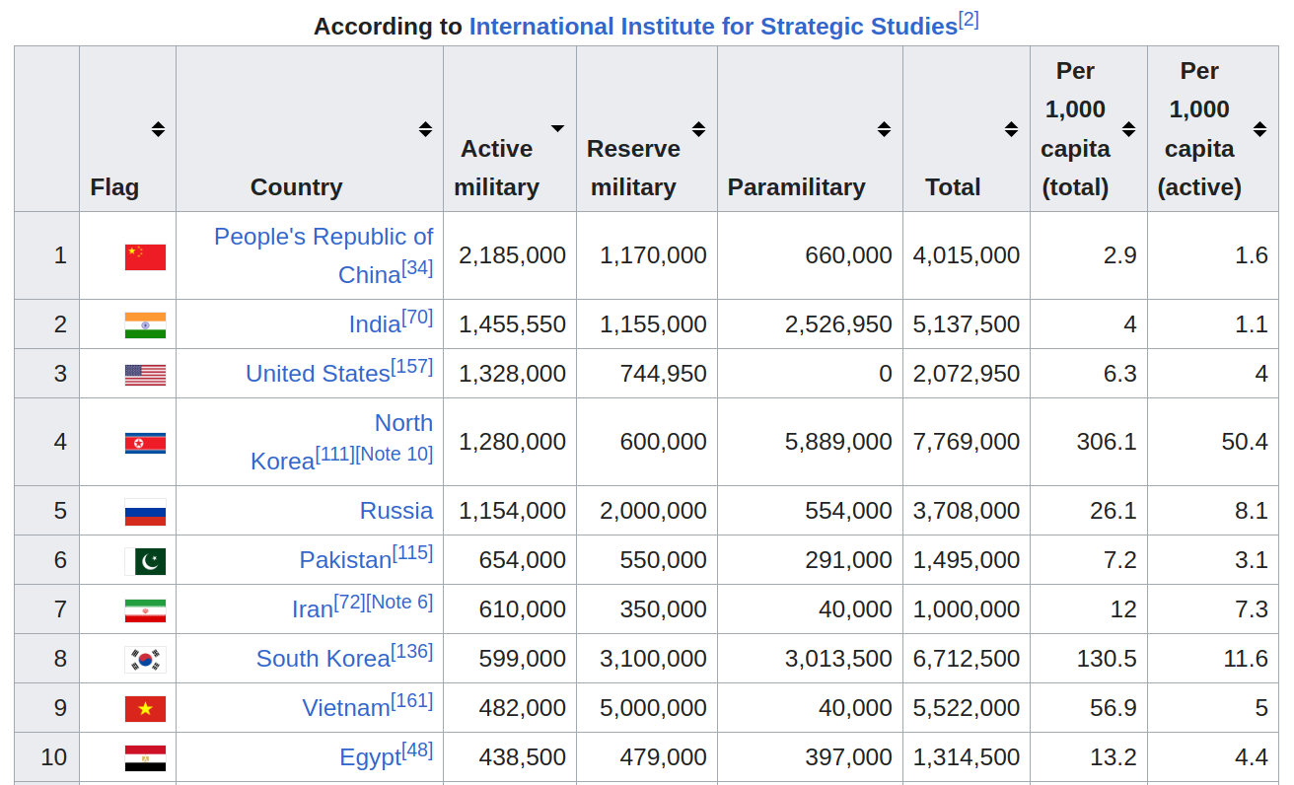Open [Note 6] next to Iran
The width and height of the screenshot is (1294, 785).
point(398,602)
